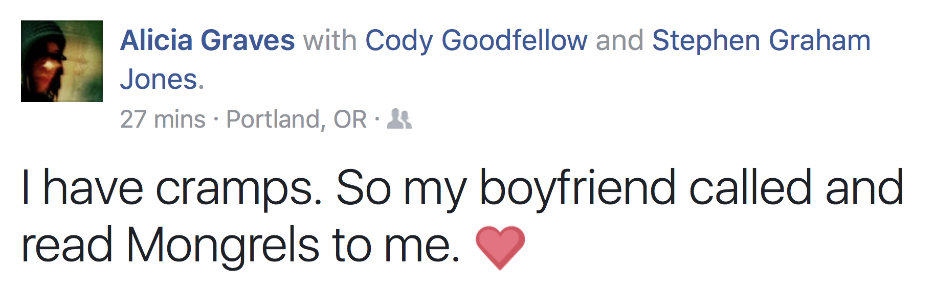Click the friends audience privacy icon
Screen dimensions: 935x290
pos(399,119)
